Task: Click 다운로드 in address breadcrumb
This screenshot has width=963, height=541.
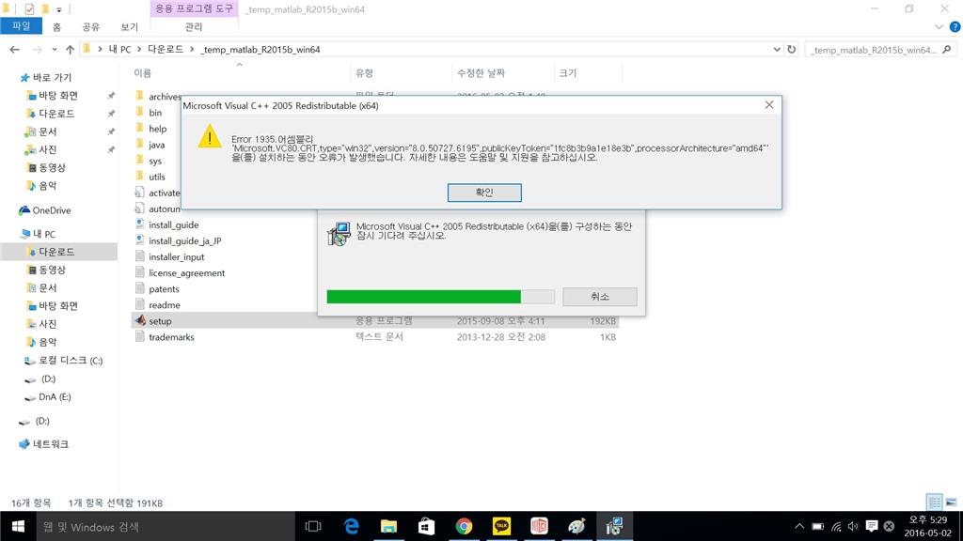Action: 166,49
